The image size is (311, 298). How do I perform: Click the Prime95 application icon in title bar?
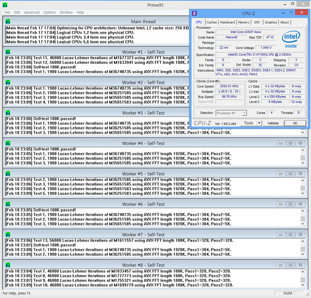coord(5,5)
